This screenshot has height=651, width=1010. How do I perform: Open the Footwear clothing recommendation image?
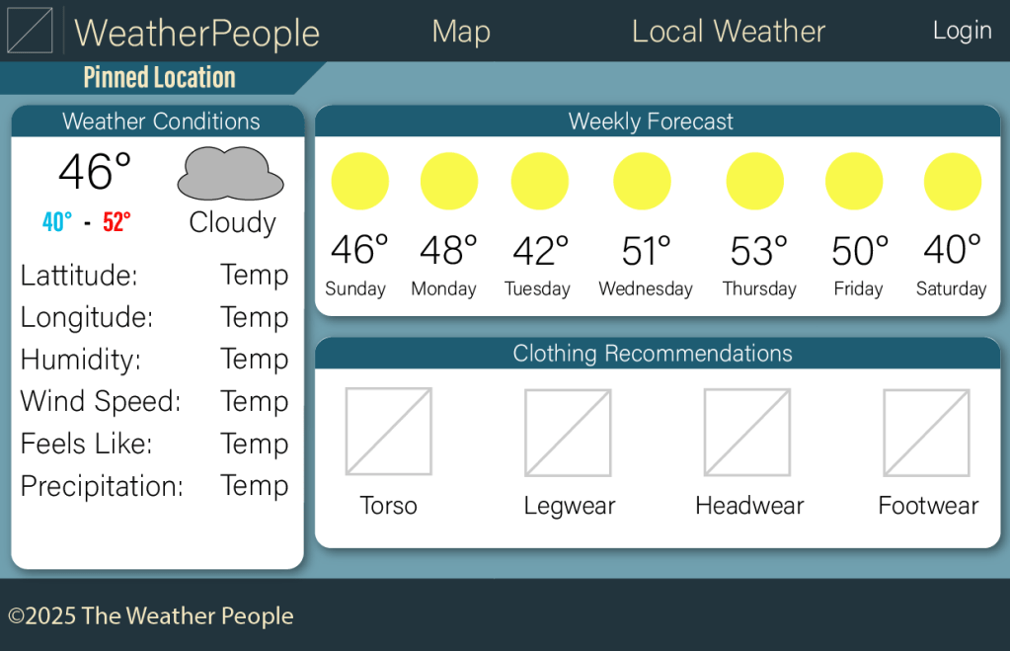point(927,433)
